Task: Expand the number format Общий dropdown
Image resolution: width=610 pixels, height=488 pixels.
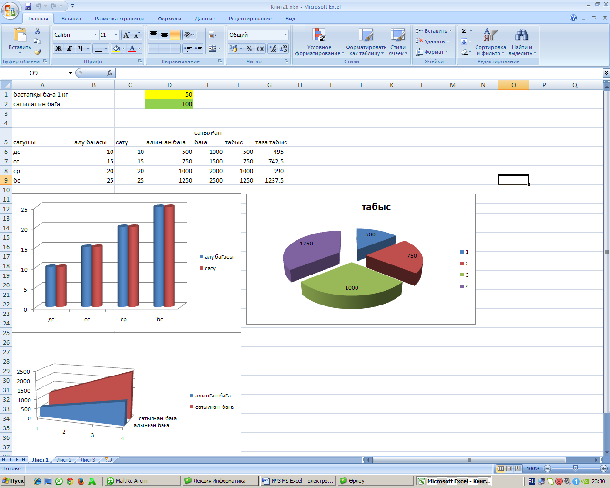Action: pos(285,35)
